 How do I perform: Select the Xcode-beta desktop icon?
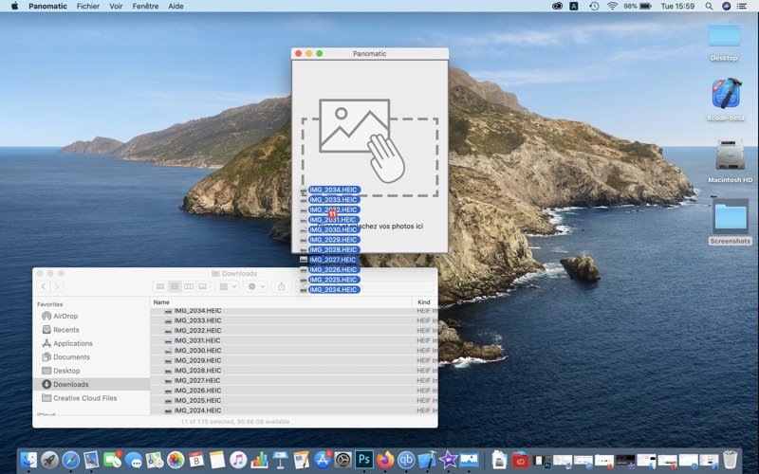[x=725, y=100]
